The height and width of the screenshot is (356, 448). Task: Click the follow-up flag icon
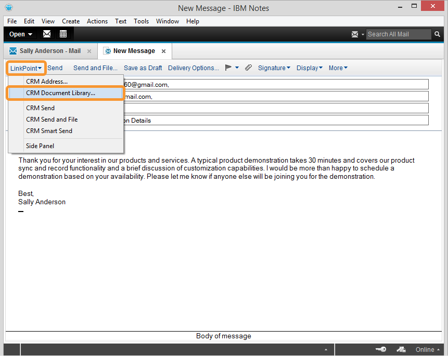[228, 68]
